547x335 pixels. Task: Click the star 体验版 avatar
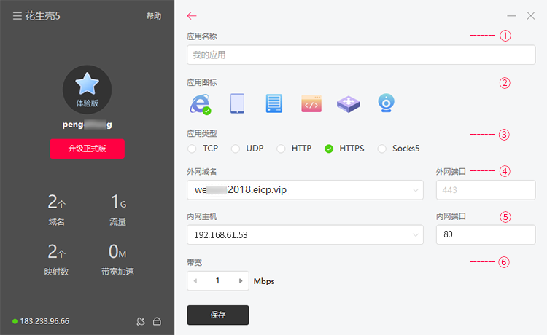tap(88, 90)
